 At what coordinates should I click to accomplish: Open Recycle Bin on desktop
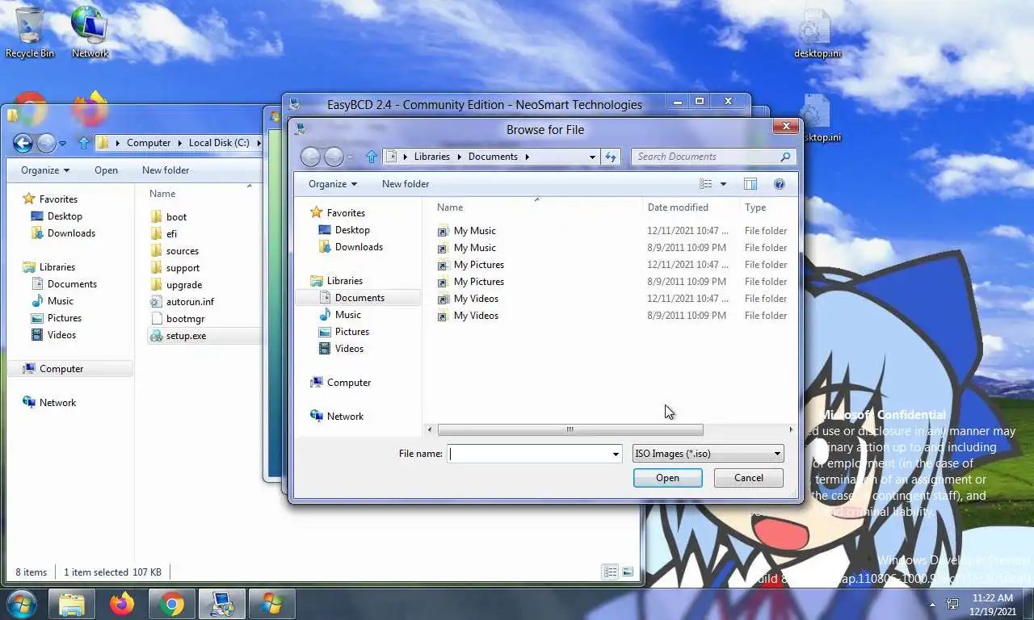click(x=30, y=32)
